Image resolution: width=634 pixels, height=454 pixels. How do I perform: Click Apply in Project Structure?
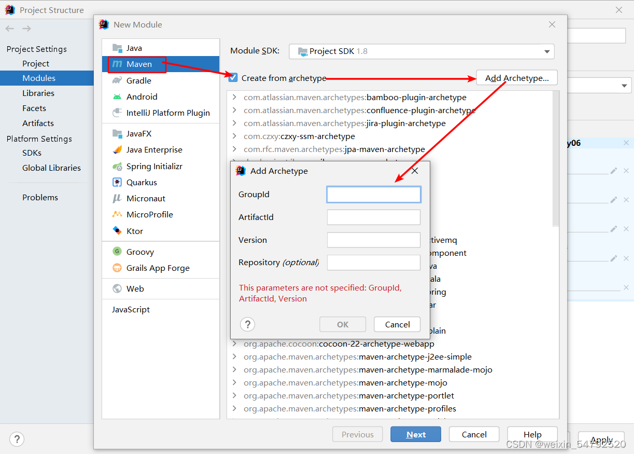(601, 439)
